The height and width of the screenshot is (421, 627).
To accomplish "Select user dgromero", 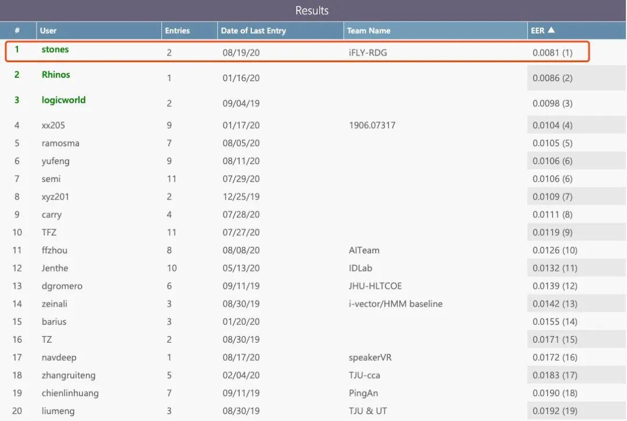I will [x=62, y=286].
